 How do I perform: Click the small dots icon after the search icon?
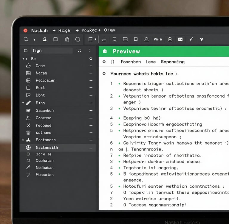pyautogui.click(x=34, y=40)
